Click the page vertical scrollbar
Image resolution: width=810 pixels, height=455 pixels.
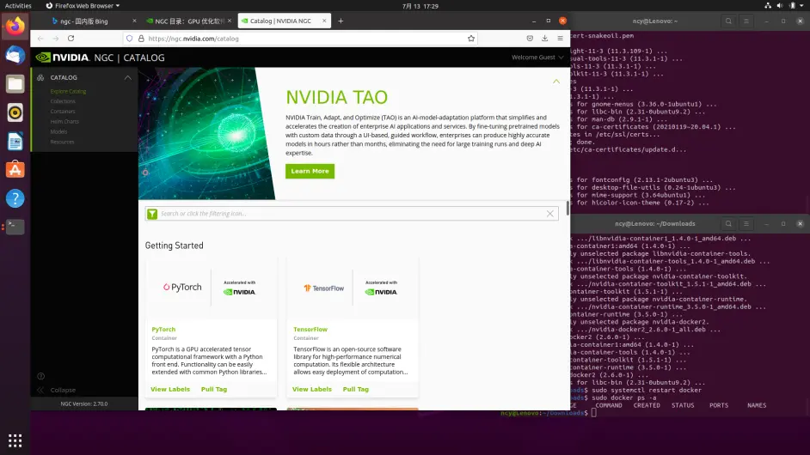pos(568,208)
